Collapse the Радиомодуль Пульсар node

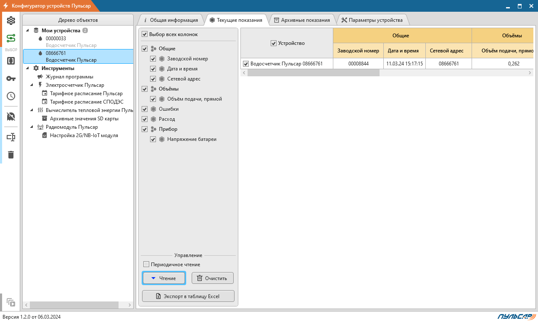coord(33,127)
